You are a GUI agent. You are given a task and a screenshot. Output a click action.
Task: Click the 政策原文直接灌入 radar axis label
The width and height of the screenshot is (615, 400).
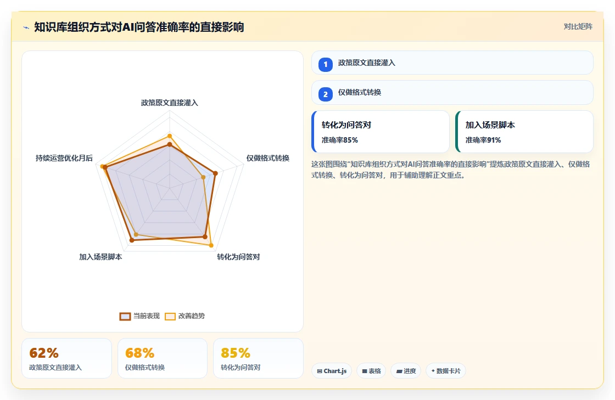170,103
